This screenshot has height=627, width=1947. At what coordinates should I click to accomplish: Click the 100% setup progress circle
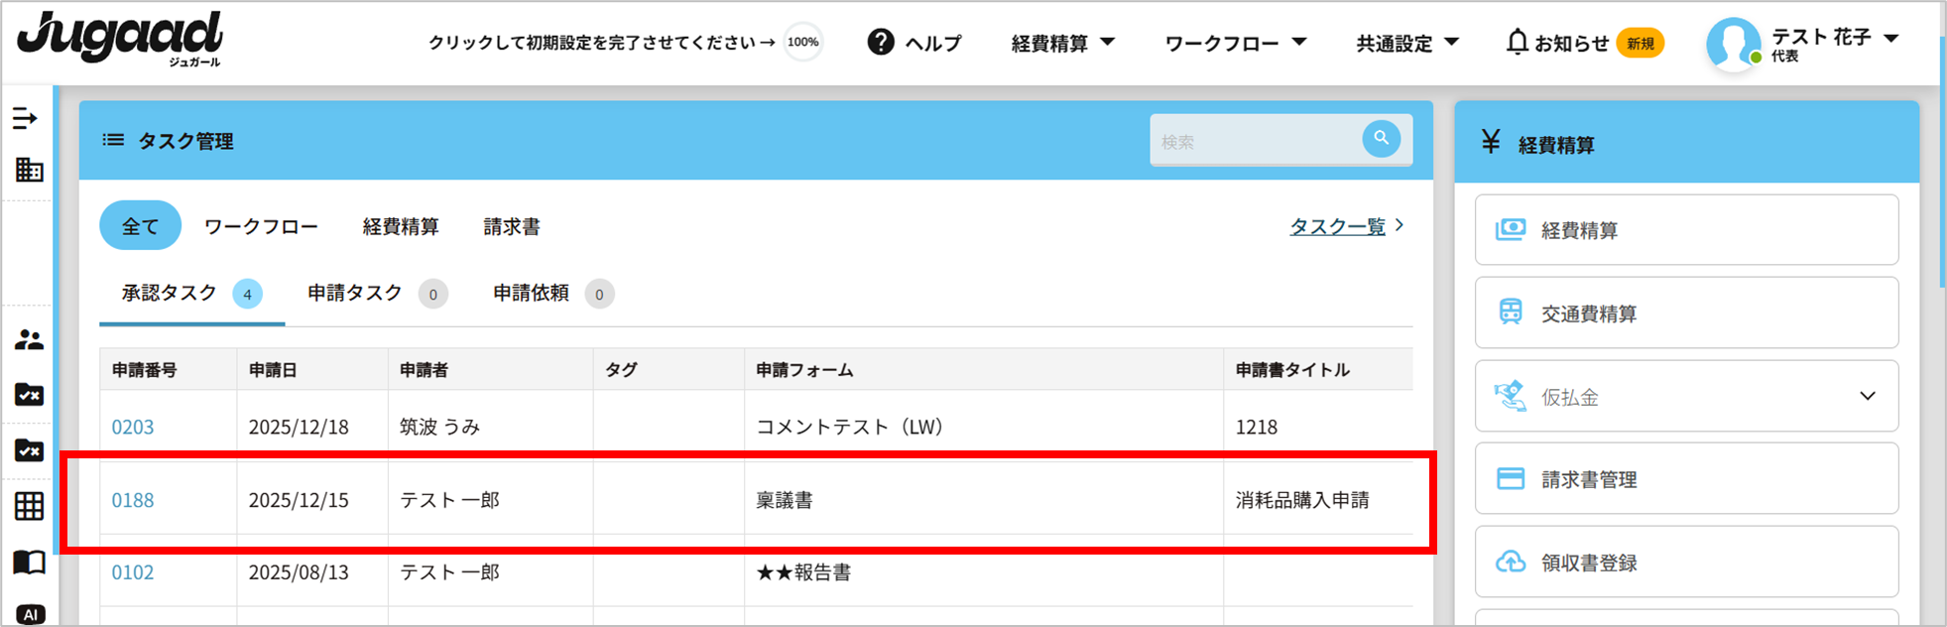(x=802, y=43)
